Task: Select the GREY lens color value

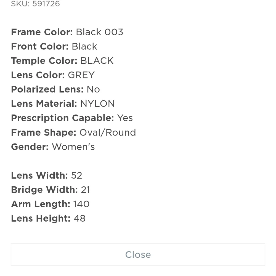Action: tap(81, 75)
